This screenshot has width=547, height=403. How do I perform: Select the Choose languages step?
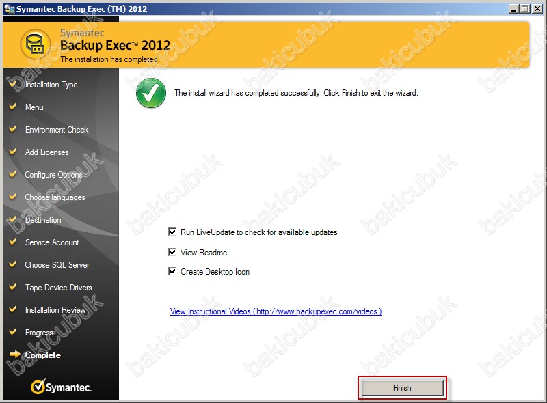tap(55, 197)
